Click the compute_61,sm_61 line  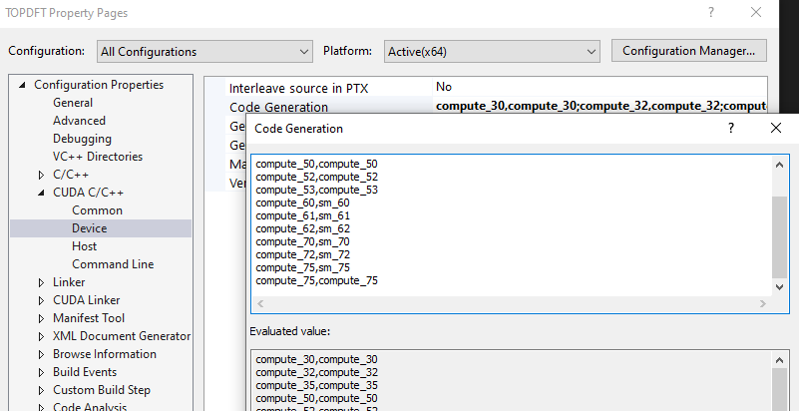pos(302,215)
